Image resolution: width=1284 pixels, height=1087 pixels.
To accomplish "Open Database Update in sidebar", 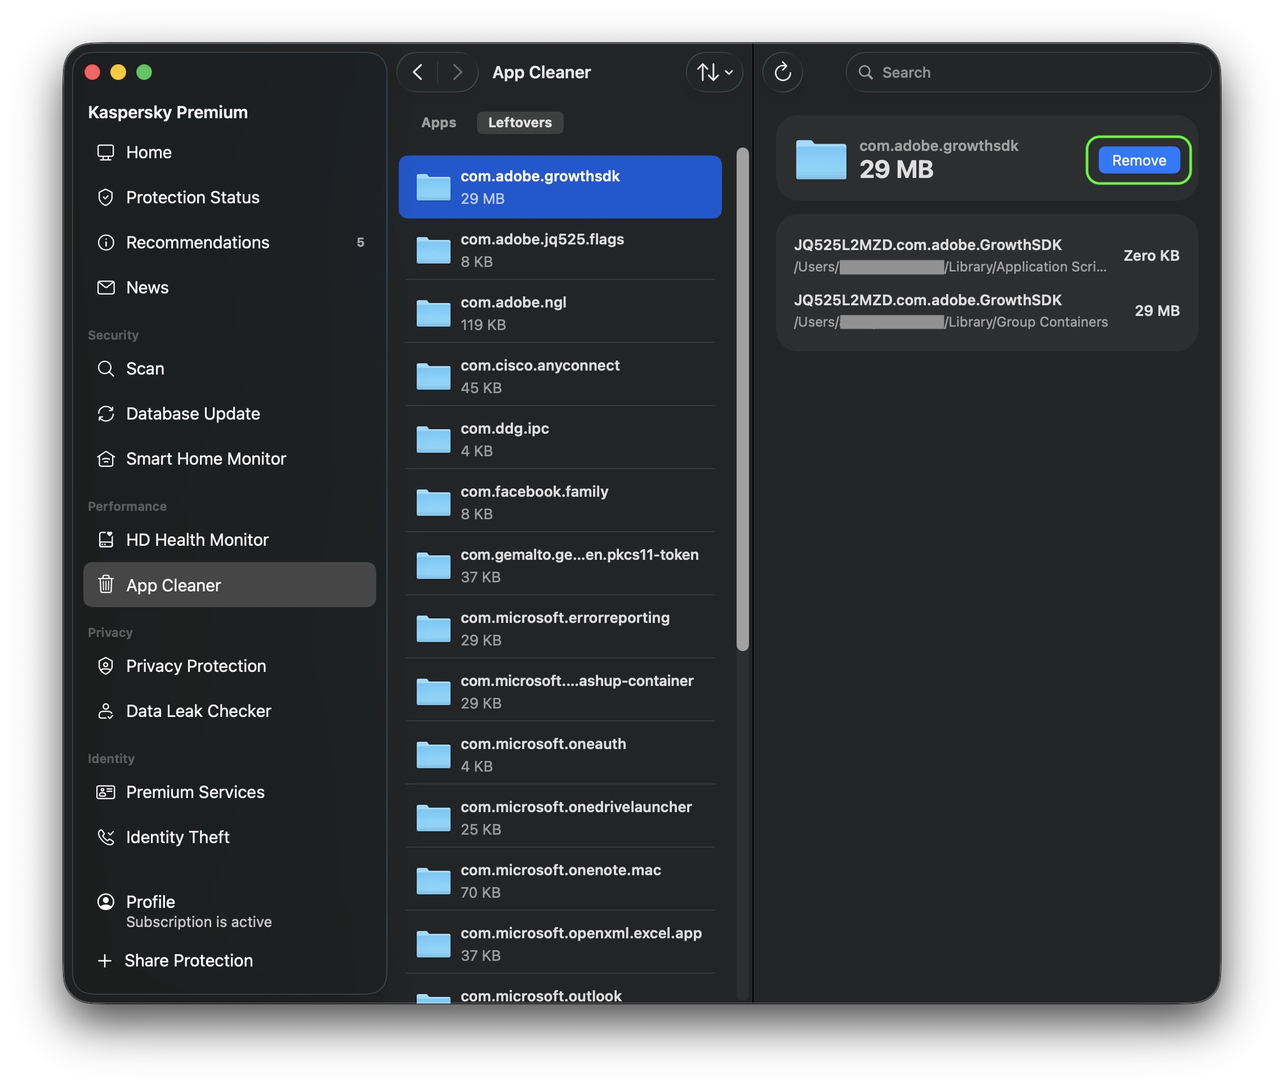I will click(x=229, y=413).
